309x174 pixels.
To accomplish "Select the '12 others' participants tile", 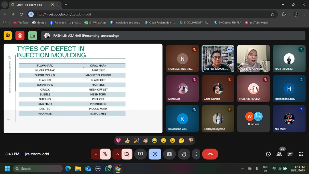I will point(253,119).
